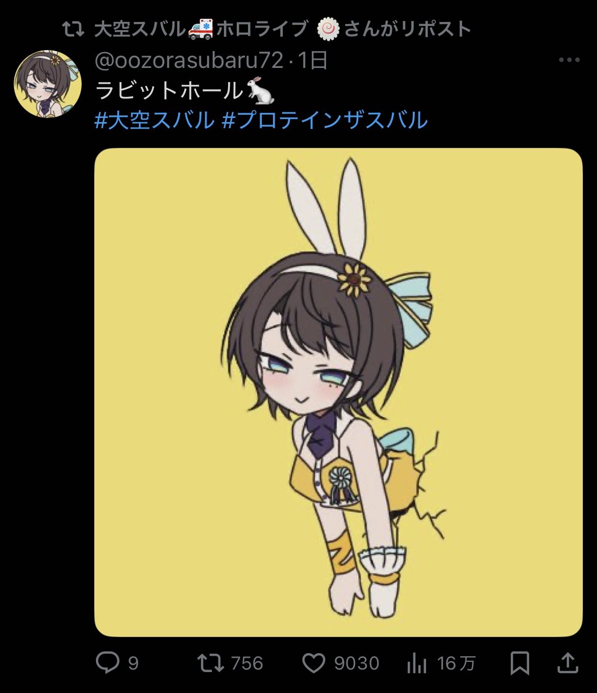Tap the 1日 post timestamp
Image resolution: width=597 pixels, height=693 pixels.
pos(312,61)
